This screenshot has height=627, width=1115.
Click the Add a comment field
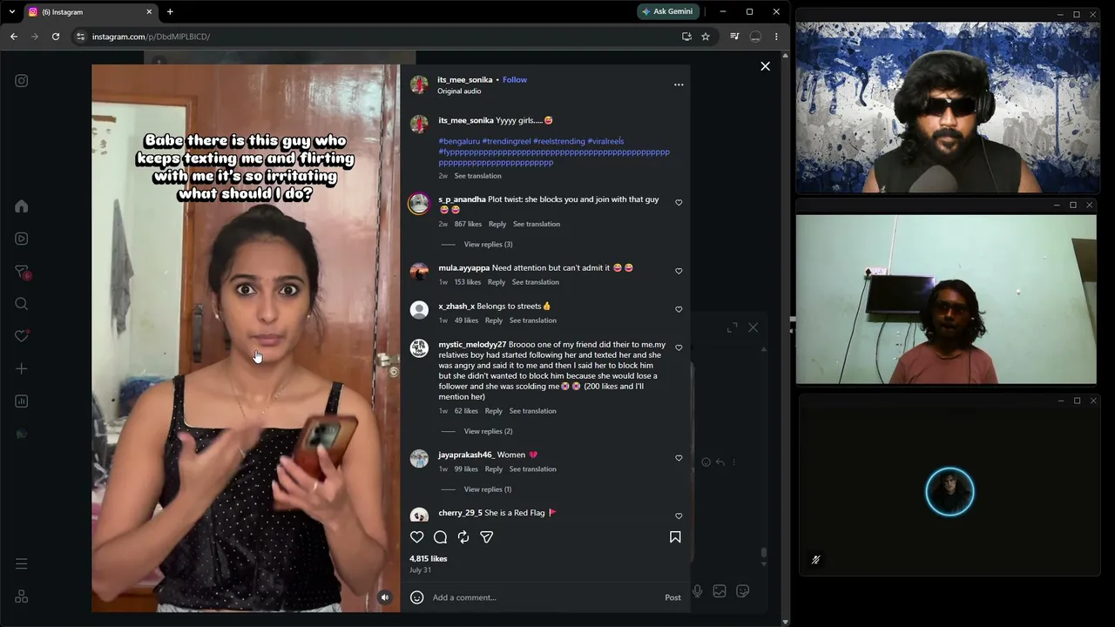coord(544,597)
